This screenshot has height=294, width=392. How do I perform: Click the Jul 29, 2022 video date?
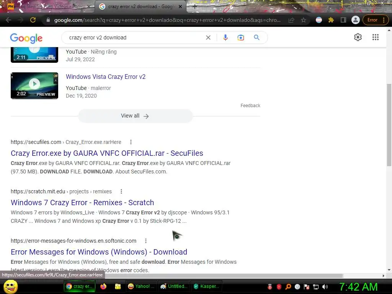point(80,59)
